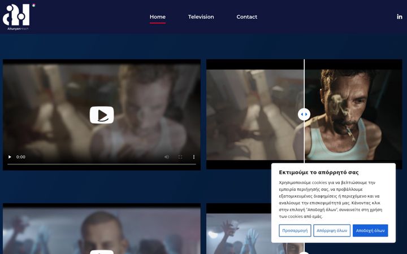This screenshot has height=254, width=407.
Task: Click the Προσαρμογή cookie button
Action: [x=295, y=230]
